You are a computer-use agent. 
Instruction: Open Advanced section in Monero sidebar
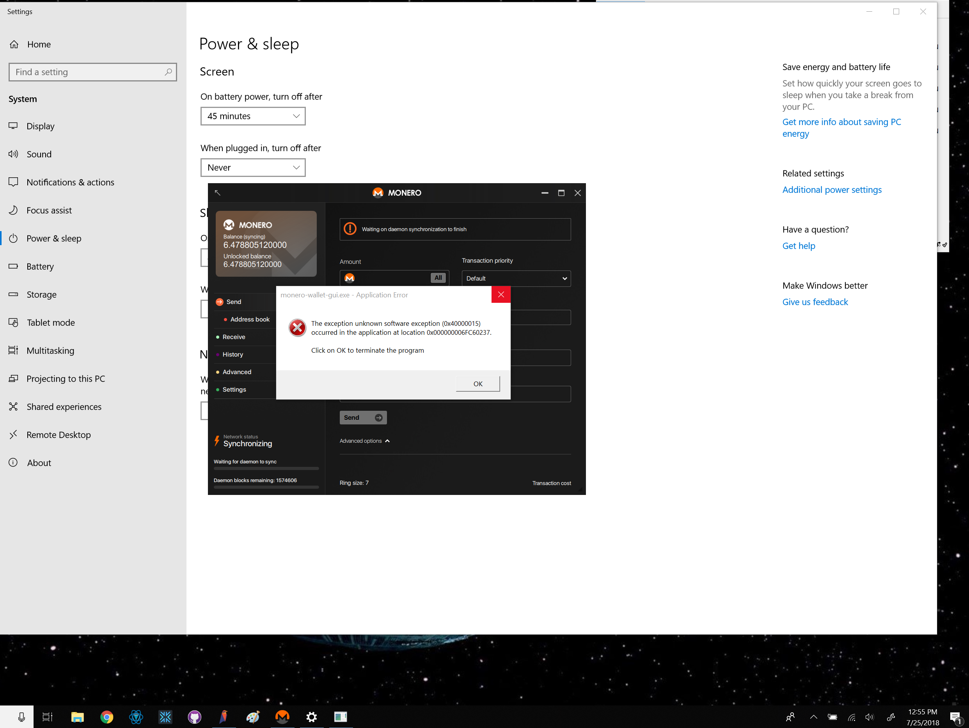point(236,372)
